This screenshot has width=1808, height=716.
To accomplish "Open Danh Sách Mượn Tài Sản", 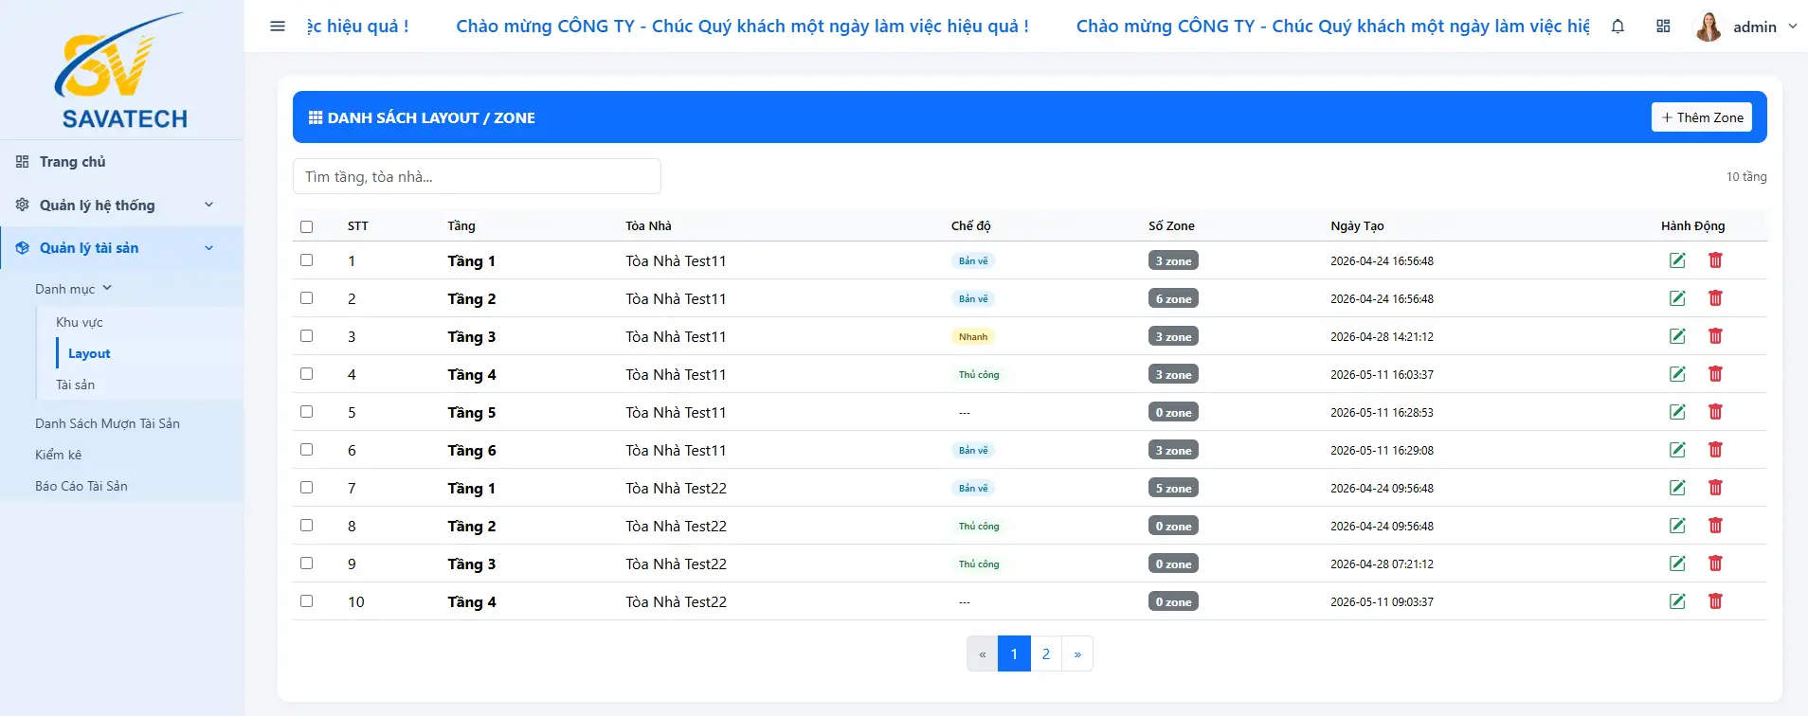I will [107, 423].
